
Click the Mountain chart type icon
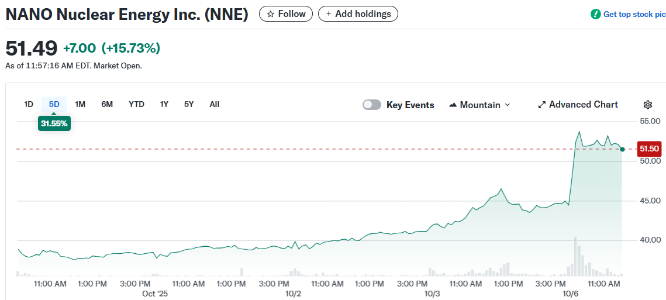click(x=453, y=105)
